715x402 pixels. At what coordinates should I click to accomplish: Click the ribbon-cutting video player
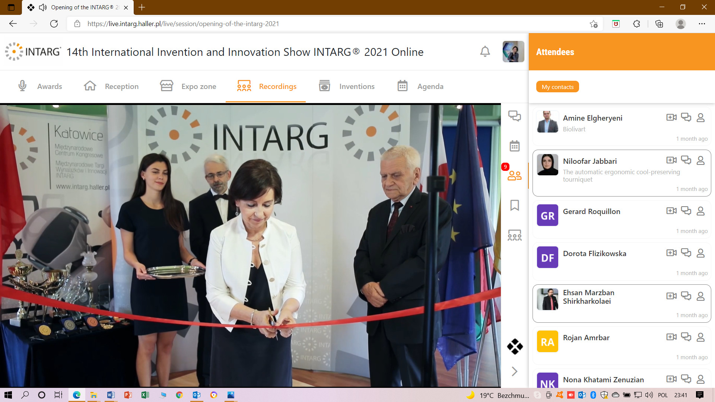250,246
